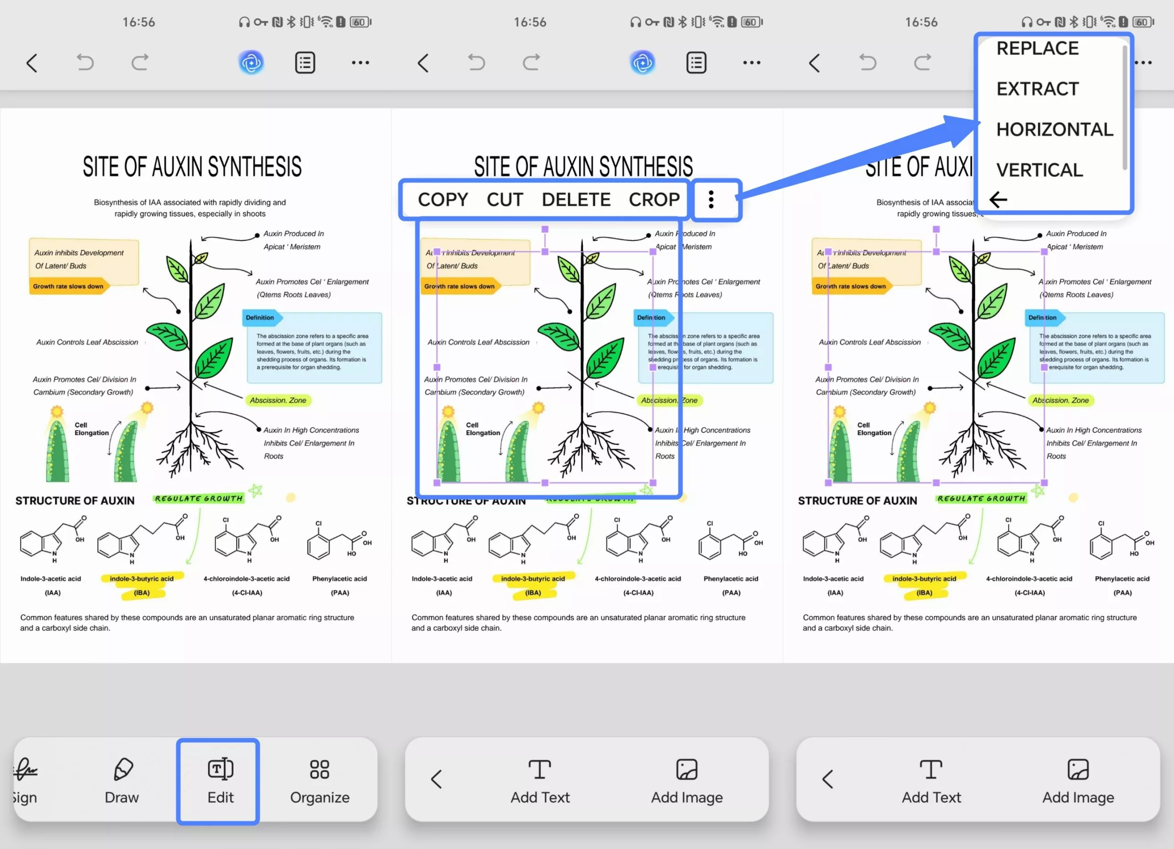Viewport: 1174px width, 849px height.
Task: Click the undo arrow in middle screen
Action: [476, 63]
